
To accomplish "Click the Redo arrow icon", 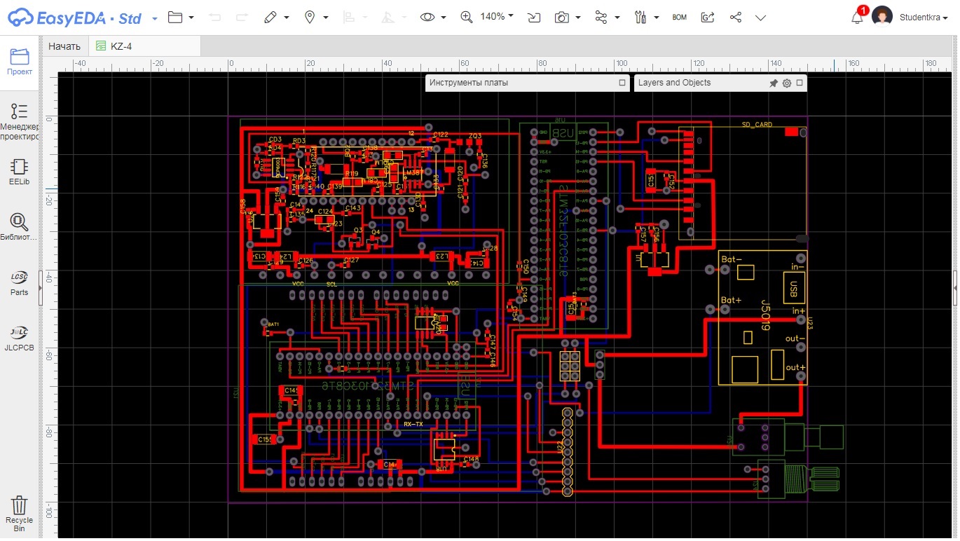I will [242, 17].
